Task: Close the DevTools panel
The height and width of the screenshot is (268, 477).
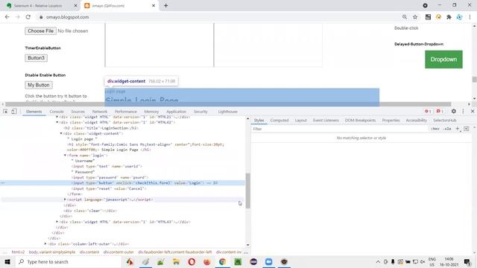Action: [473, 111]
